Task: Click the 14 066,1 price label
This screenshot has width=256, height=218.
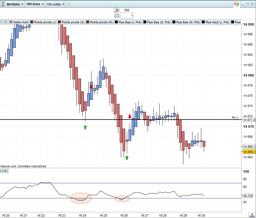Action: pos(249,147)
